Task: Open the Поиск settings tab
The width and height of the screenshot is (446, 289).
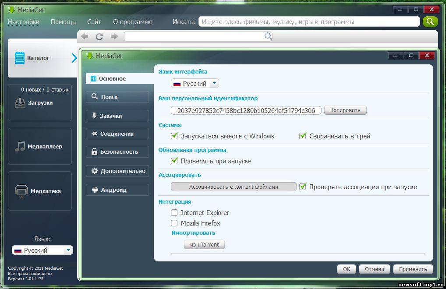Action: click(117, 97)
